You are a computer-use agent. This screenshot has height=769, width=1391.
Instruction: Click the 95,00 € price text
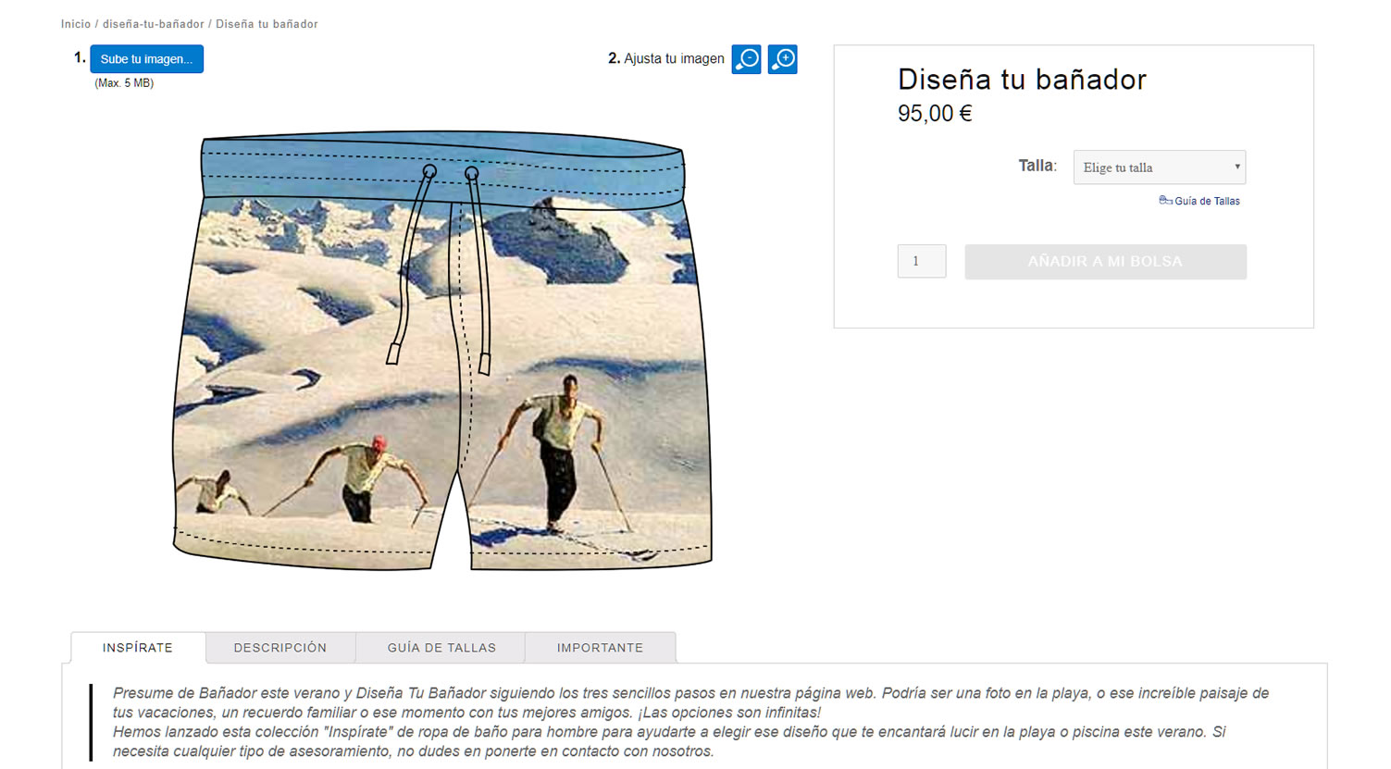[935, 114]
